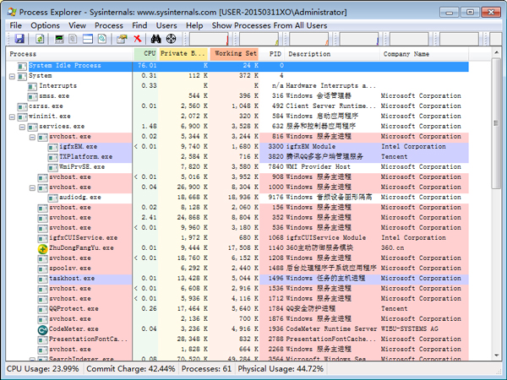Image resolution: width=507 pixels, height=380 pixels.
Task: Click the crosshair Find Window's Process icon
Action: click(x=171, y=39)
